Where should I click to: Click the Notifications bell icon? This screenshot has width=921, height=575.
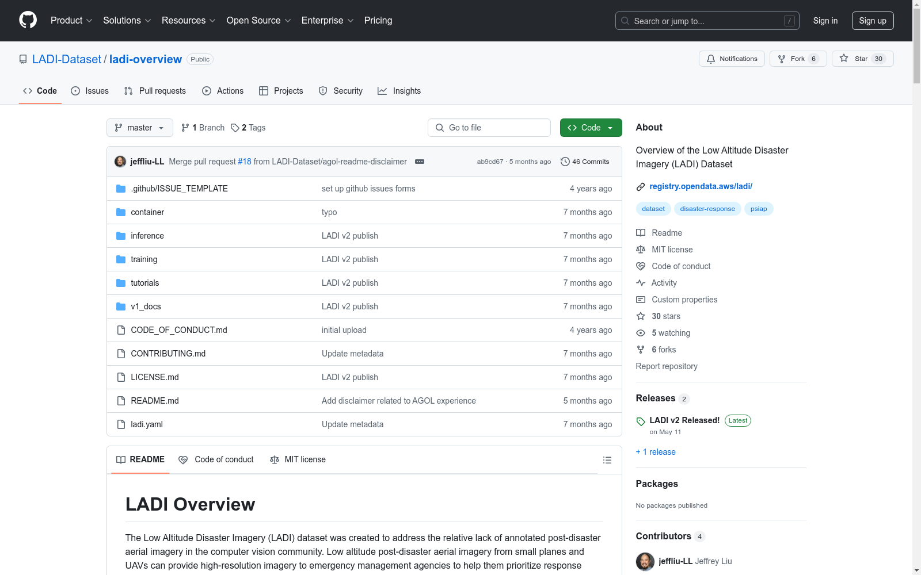point(711,59)
